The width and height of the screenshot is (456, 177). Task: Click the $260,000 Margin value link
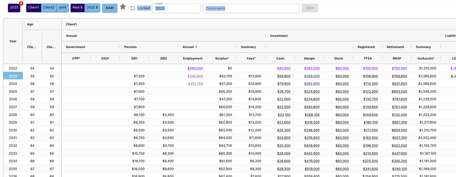point(312,68)
